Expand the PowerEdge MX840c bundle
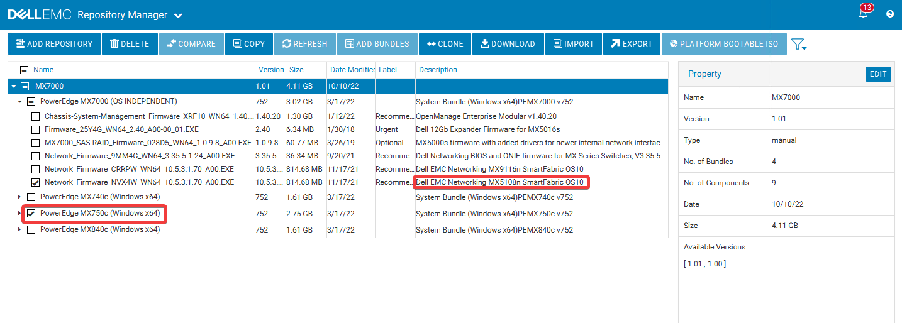This screenshot has width=902, height=323. pos(19,230)
